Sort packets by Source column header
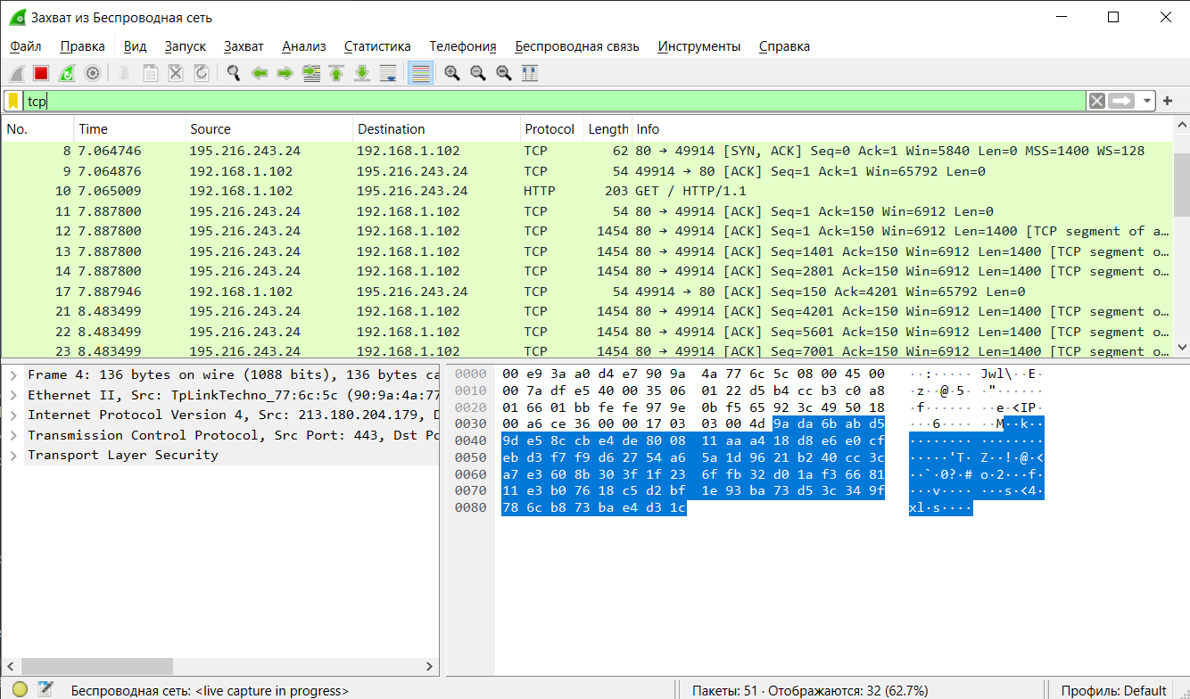1190x699 pixels. point(269,129)
